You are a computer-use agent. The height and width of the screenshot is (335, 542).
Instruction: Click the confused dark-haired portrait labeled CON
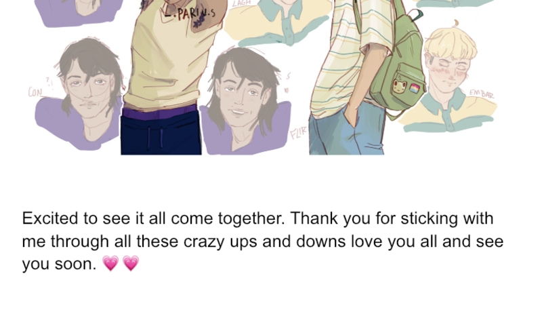pos(80,94)
